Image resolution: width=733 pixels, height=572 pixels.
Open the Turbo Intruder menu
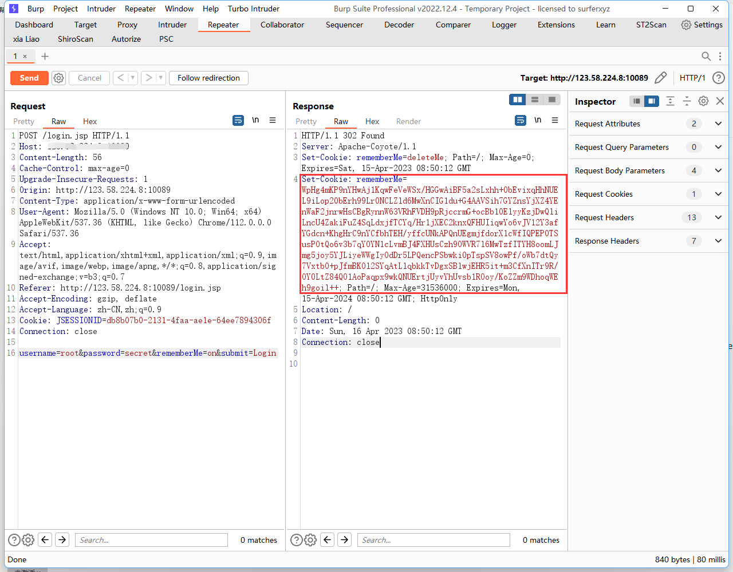click(254, 9)
